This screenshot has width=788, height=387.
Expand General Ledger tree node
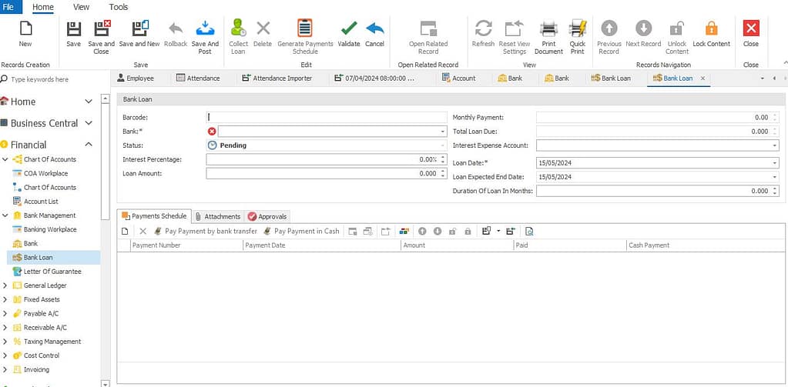(x=5, y=285)
